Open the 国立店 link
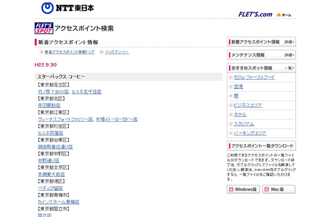This screenshot has height=217, width=331. 44,215
